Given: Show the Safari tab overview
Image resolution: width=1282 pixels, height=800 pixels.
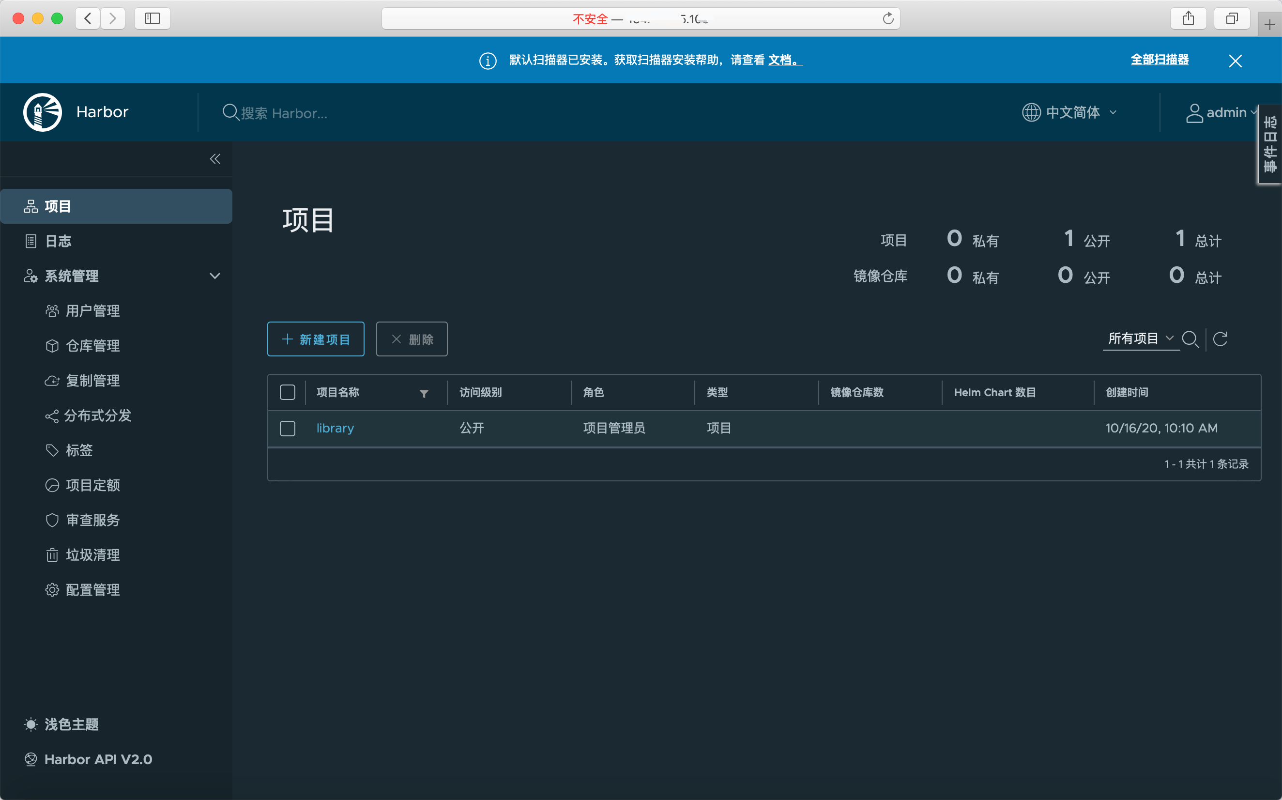Looking at the screenshot, I should coord(1232,18).
